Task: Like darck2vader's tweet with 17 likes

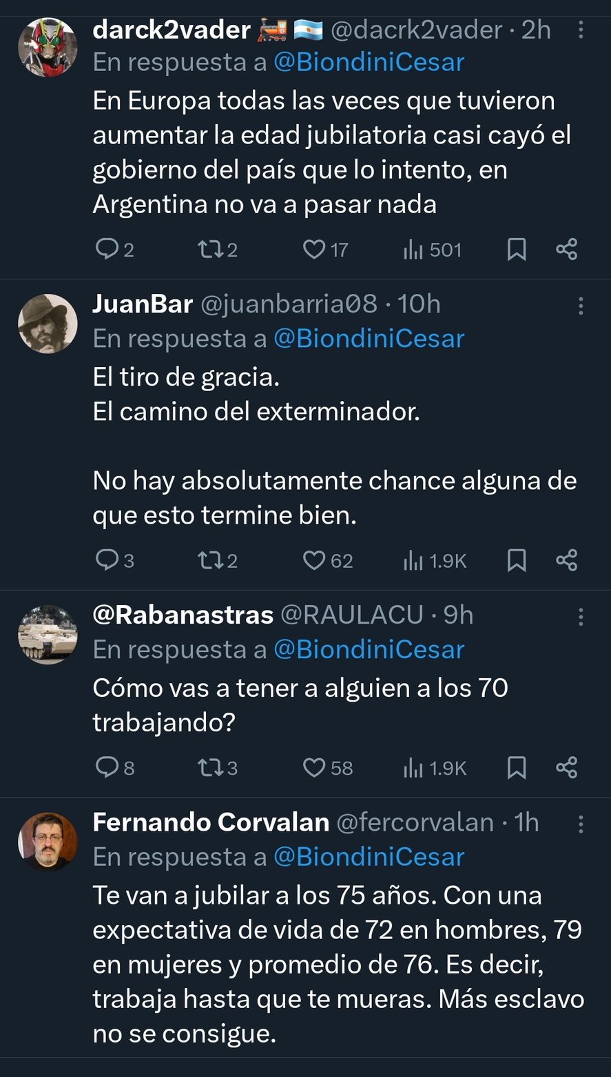Action: pos(314,249)
